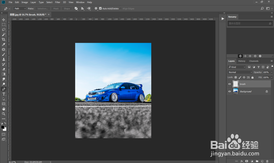Image resolution: width=274 pixels, height=163 pixels.
Task: Open the Path alignment options
Action: click(x=82, y=9)
